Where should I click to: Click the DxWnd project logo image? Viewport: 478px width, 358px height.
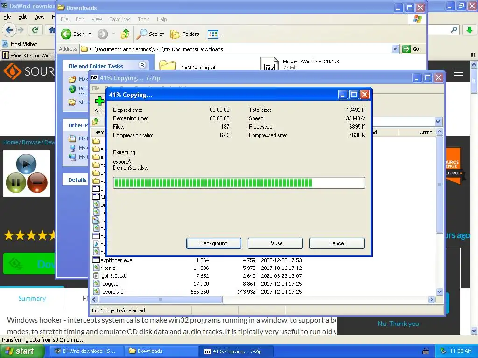coord(27,173)
